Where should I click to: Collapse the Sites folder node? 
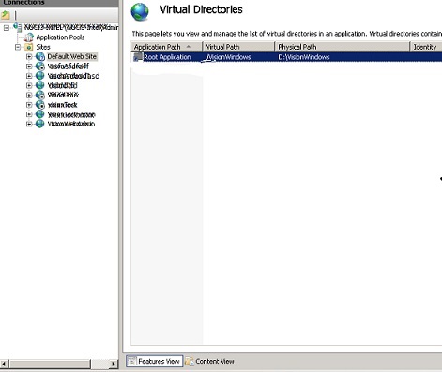pyautogui.click(x=18, y=47)
